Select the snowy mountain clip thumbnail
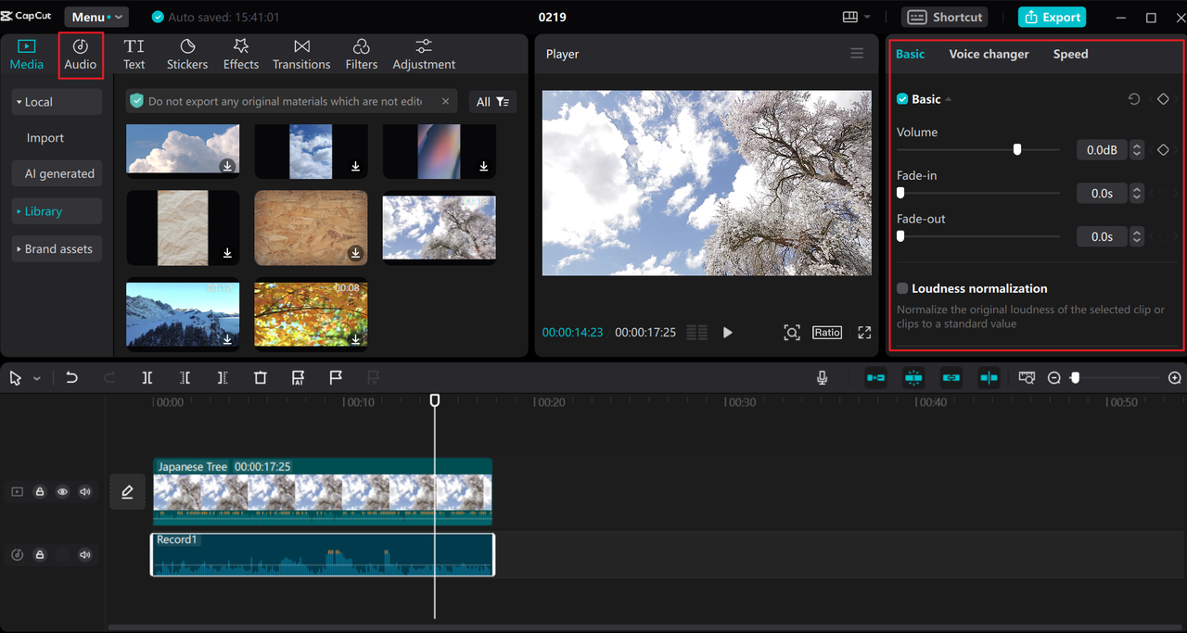The image size is (1187, 633). tap(183, 314)
